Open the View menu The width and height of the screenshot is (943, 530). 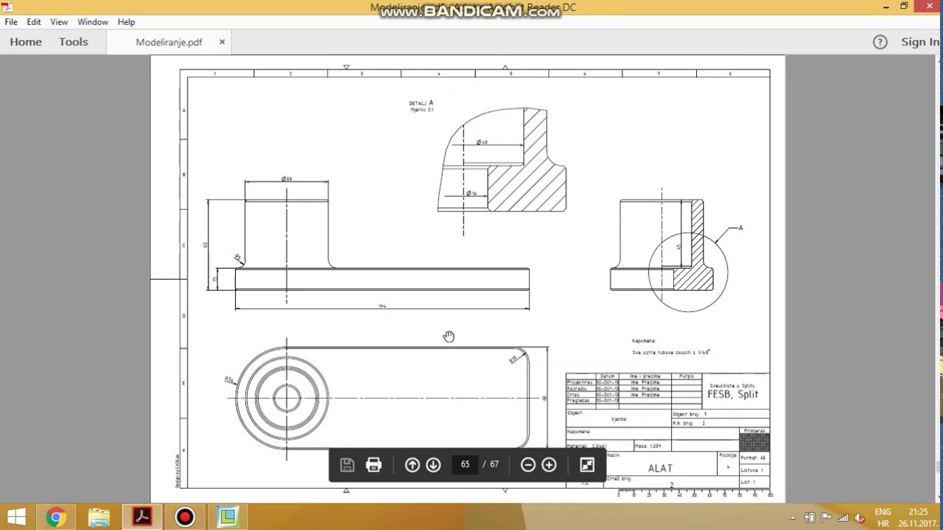(59, 22)
